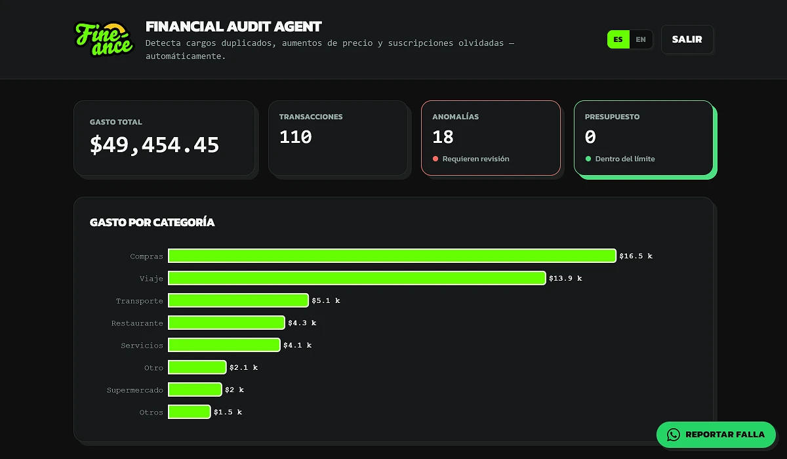Image resolution: width=787 pixels, height=459 pixels.
Task: Select the Supermercado bar
Action: pos(195,389)
